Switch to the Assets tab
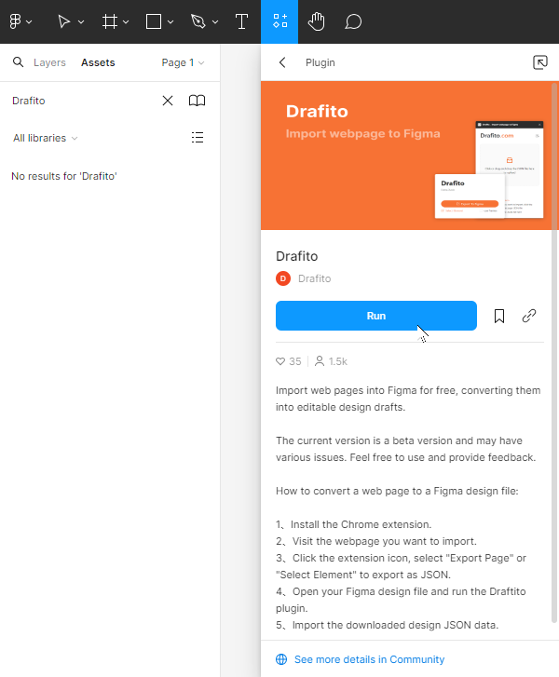The image size is (559, 677). click(x=98, y=63)
